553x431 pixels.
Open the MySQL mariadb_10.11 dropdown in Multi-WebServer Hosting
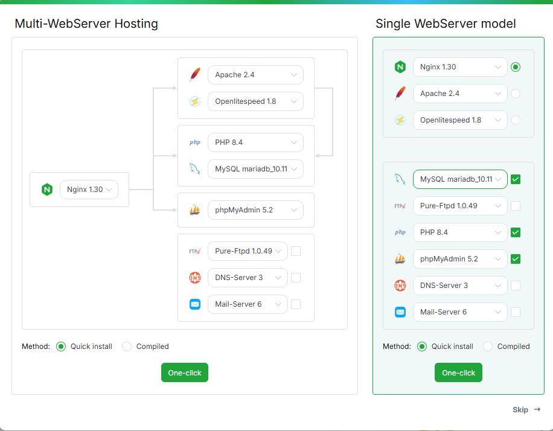point(256,169)
